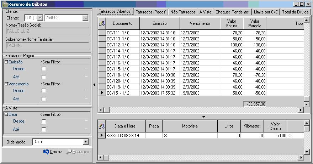
Task: Click the Desfaz undo button
Action: [x=52, y=152]
